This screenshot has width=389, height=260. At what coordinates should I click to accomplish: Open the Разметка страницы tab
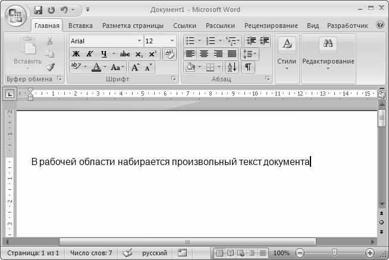(133, 26)
